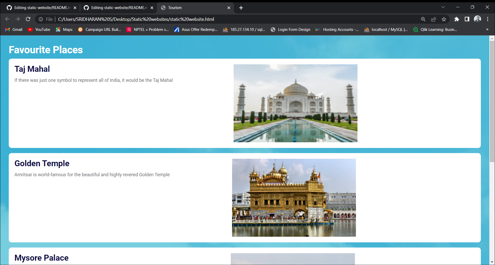
Task: Open the Qlik Learning bookmark
Action: tap(435, 30)
